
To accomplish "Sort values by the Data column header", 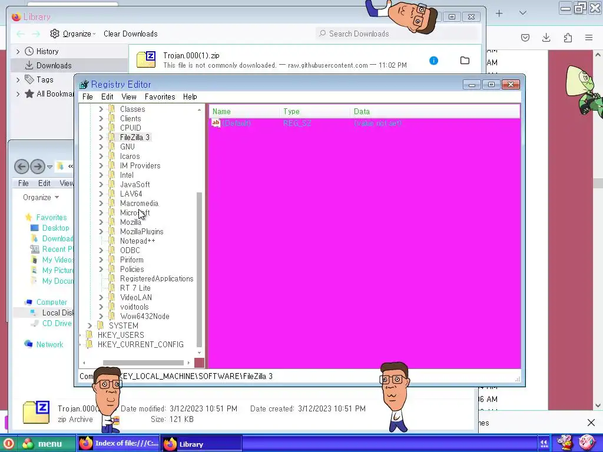I will (435, 111).
